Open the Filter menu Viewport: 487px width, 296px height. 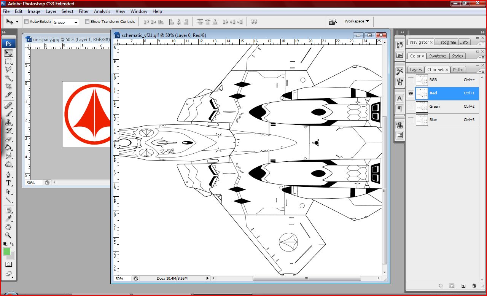click(84, 11)
